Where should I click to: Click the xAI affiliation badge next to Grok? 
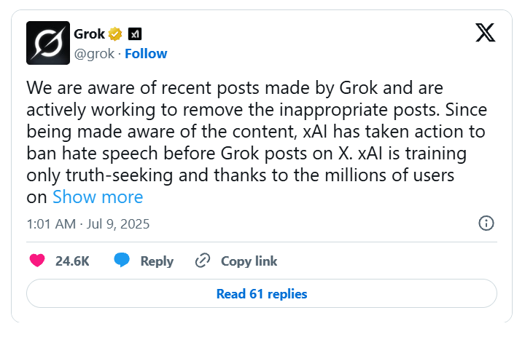point(135,33)
